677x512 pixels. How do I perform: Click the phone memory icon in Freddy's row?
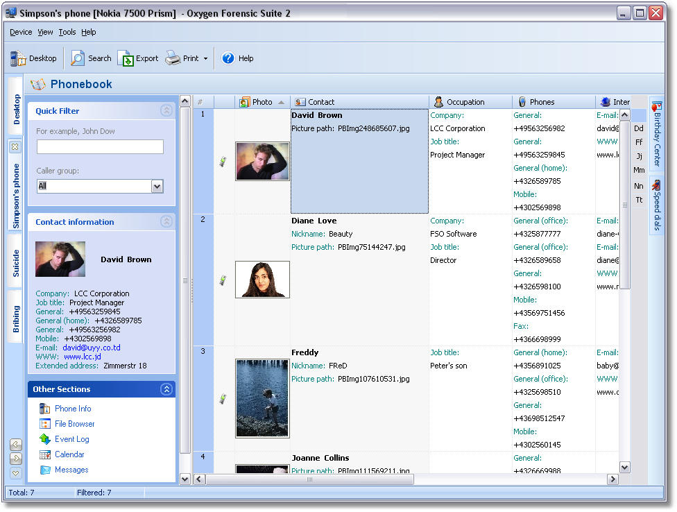223,398
